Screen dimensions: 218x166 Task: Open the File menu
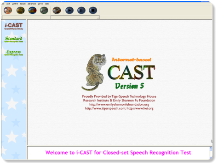click(3, 4)
